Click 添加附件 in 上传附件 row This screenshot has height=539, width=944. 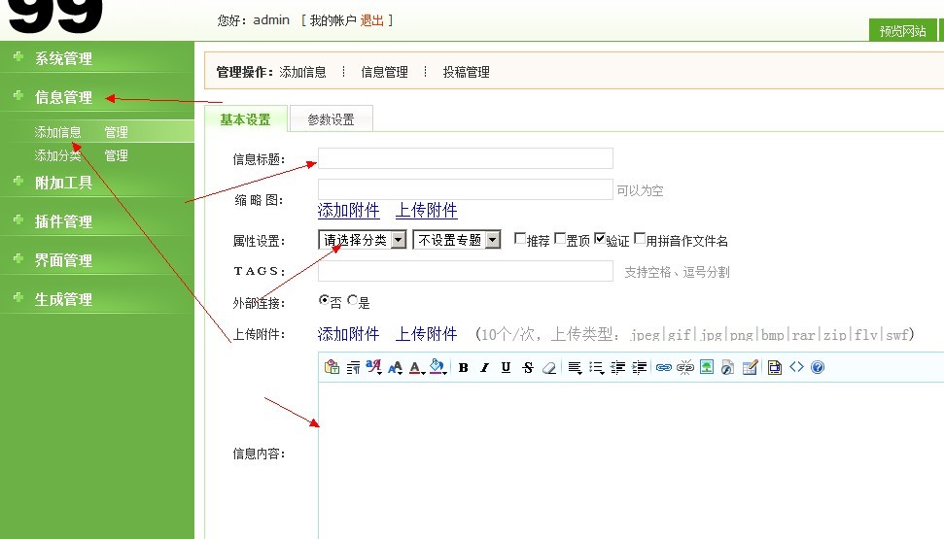pyautogui.click(x=349, y=333)
